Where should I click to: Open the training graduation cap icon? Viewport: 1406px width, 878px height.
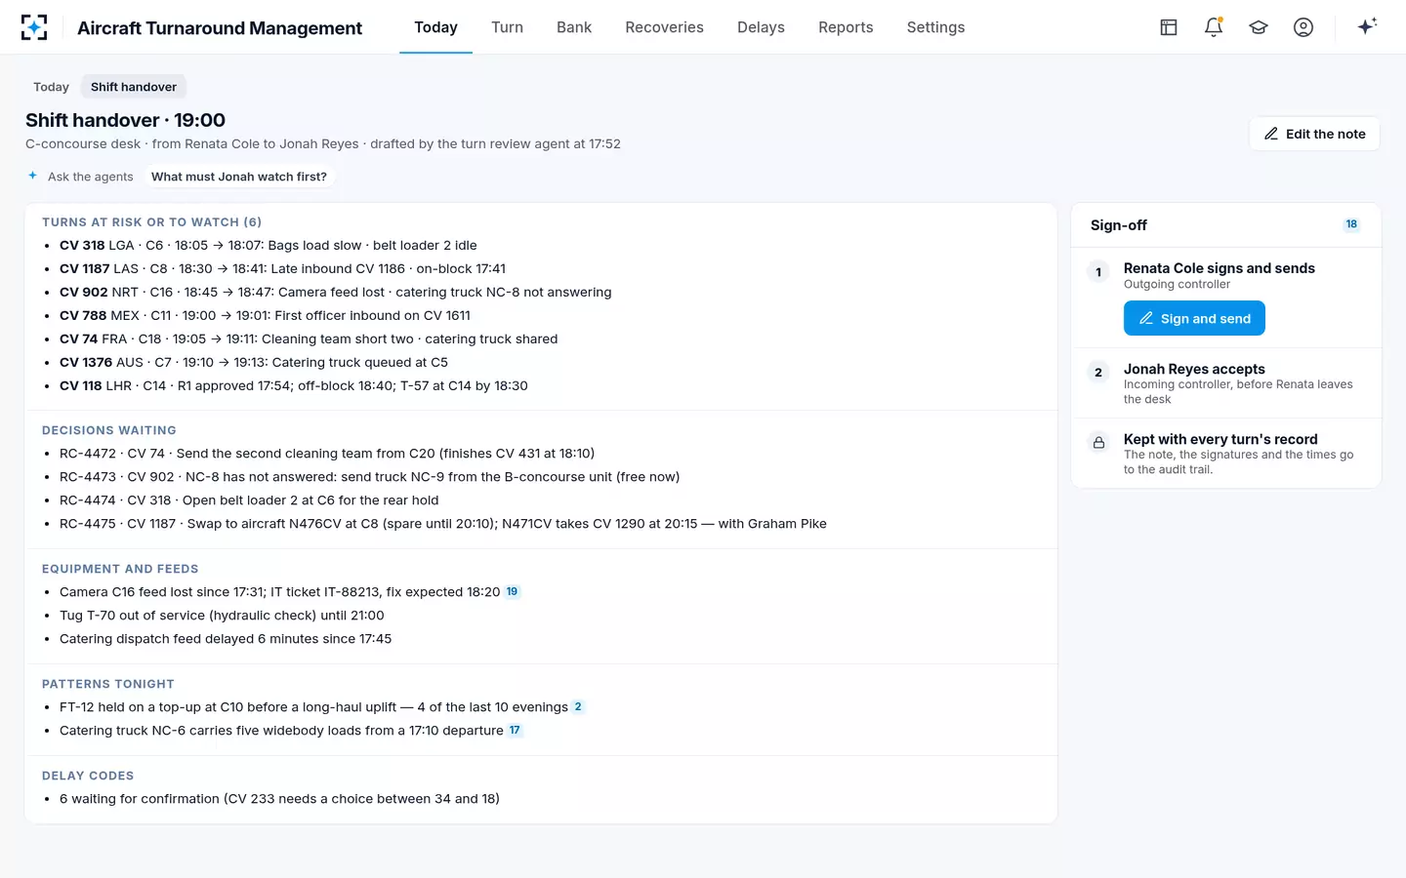point(1259,27)
